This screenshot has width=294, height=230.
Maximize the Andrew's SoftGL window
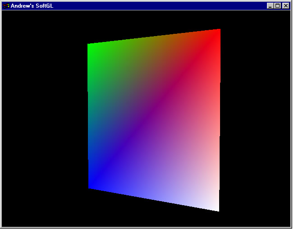[277, 6]
